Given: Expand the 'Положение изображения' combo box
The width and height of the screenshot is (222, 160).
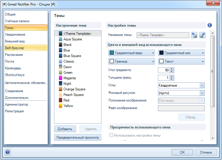Looking at the screenshot, I should pyautogui.click(x=202, y=101).
